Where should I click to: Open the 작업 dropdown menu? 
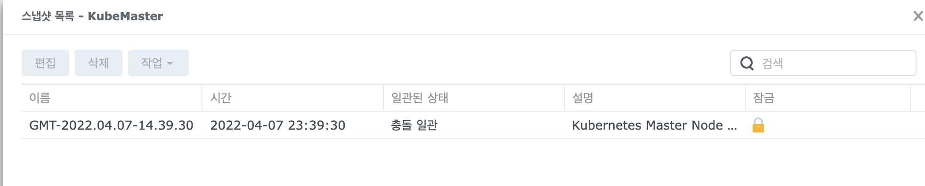click(x=158, y=63)
